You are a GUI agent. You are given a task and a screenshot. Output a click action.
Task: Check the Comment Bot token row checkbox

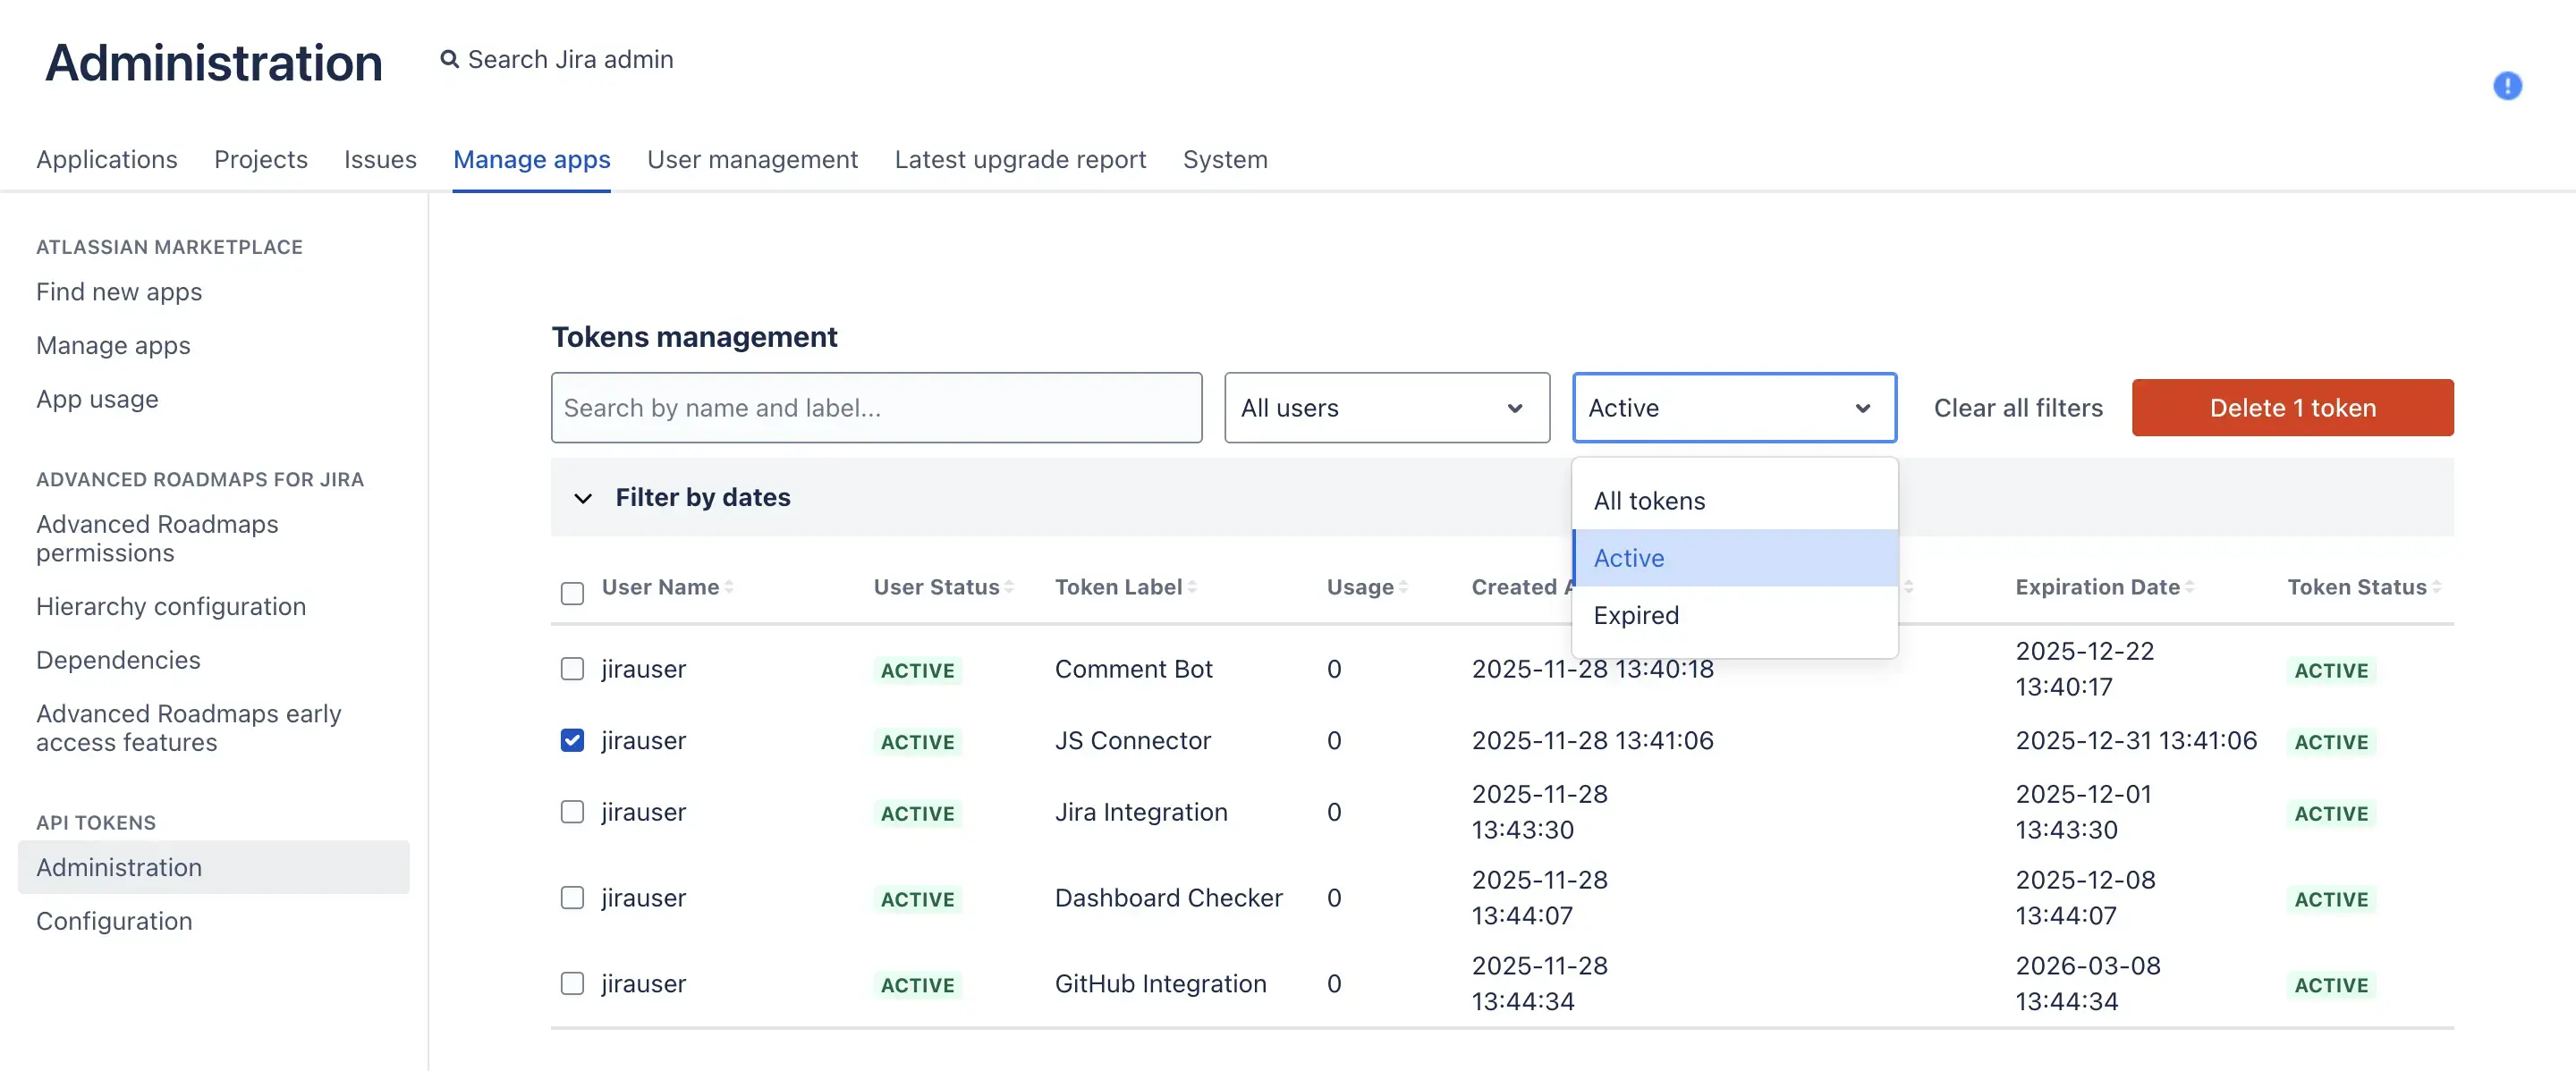[x=572, y=669]
